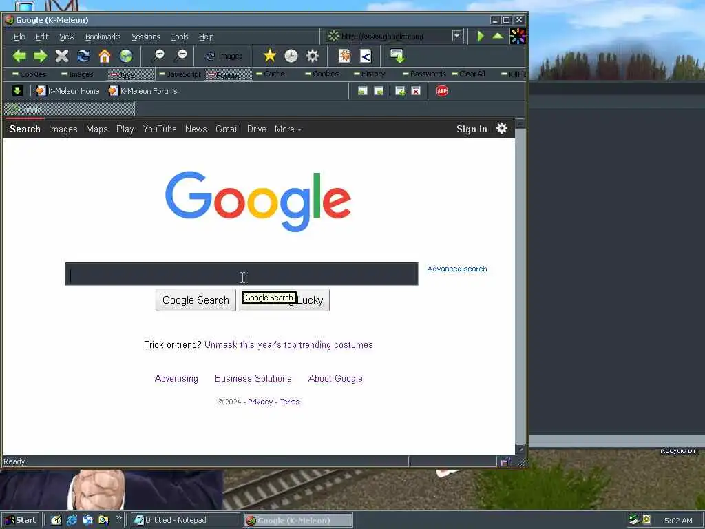Click the green down-arrow bookmarks toolbar icon
705x529 pixels.
point(17,91)
